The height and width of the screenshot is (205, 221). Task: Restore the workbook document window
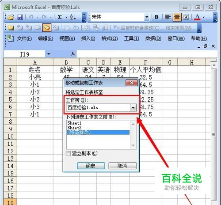[x=206, y=46]
